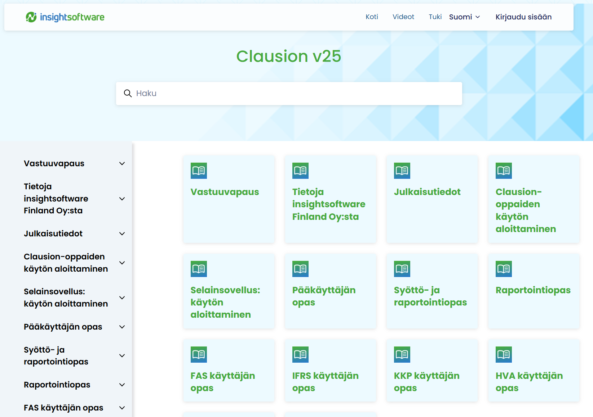Click book icon on Tietoja insightsoftware card
Screen dimensions: 593x417
tap(300, 171)
